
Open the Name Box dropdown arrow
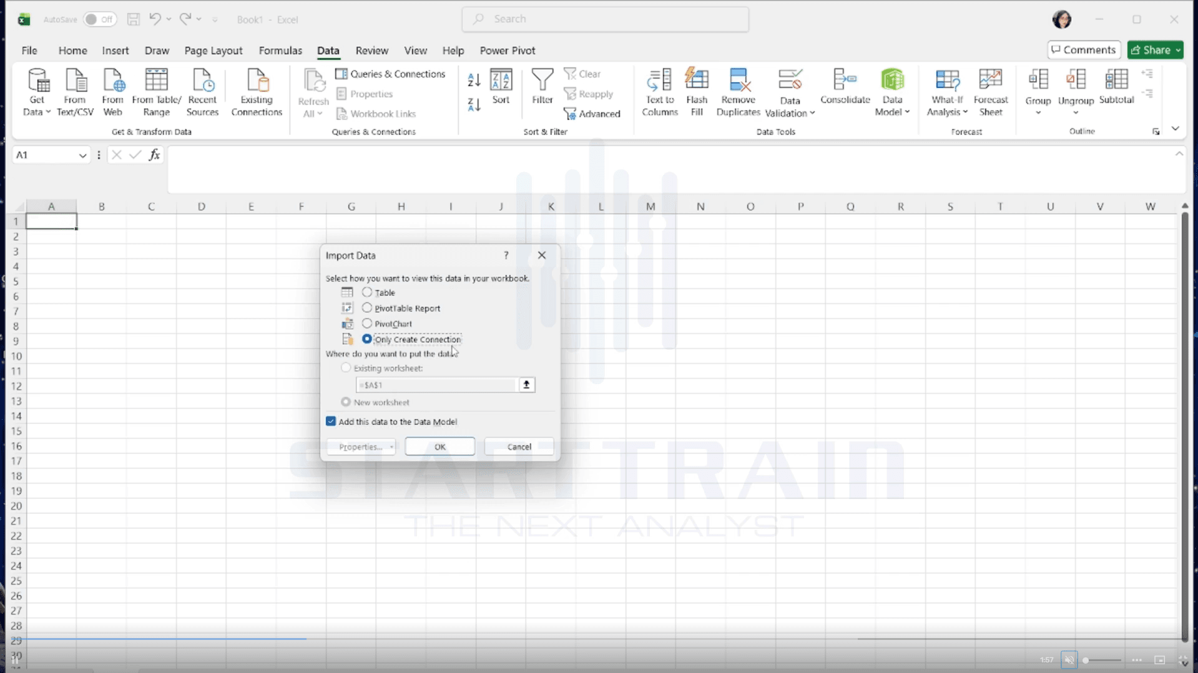[82, 155]
